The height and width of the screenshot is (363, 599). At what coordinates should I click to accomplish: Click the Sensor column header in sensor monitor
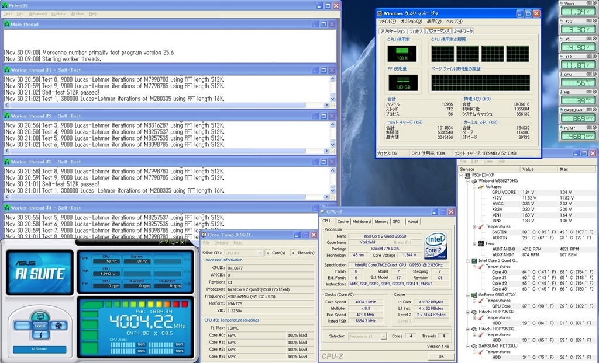[x=490, y=169]
